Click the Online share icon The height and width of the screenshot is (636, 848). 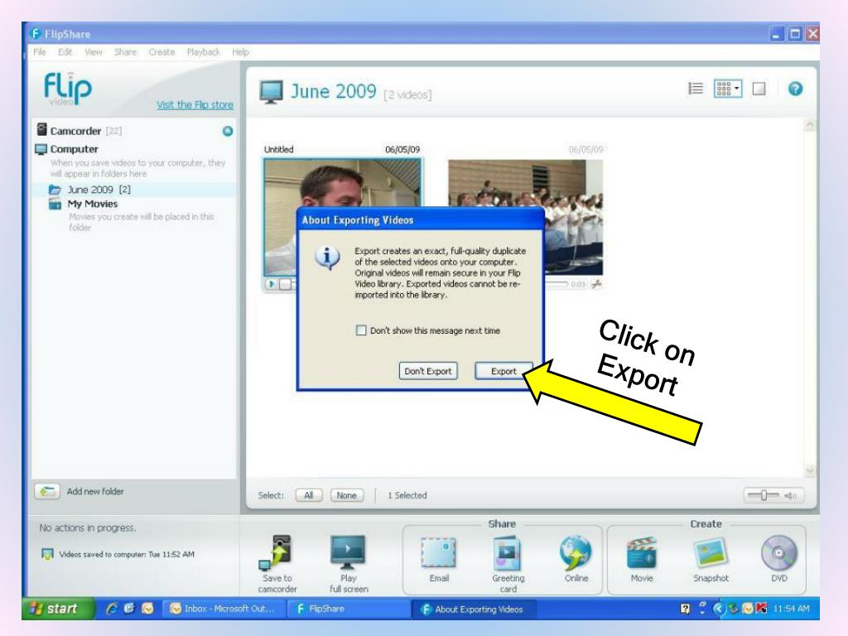tap(576, 553)
